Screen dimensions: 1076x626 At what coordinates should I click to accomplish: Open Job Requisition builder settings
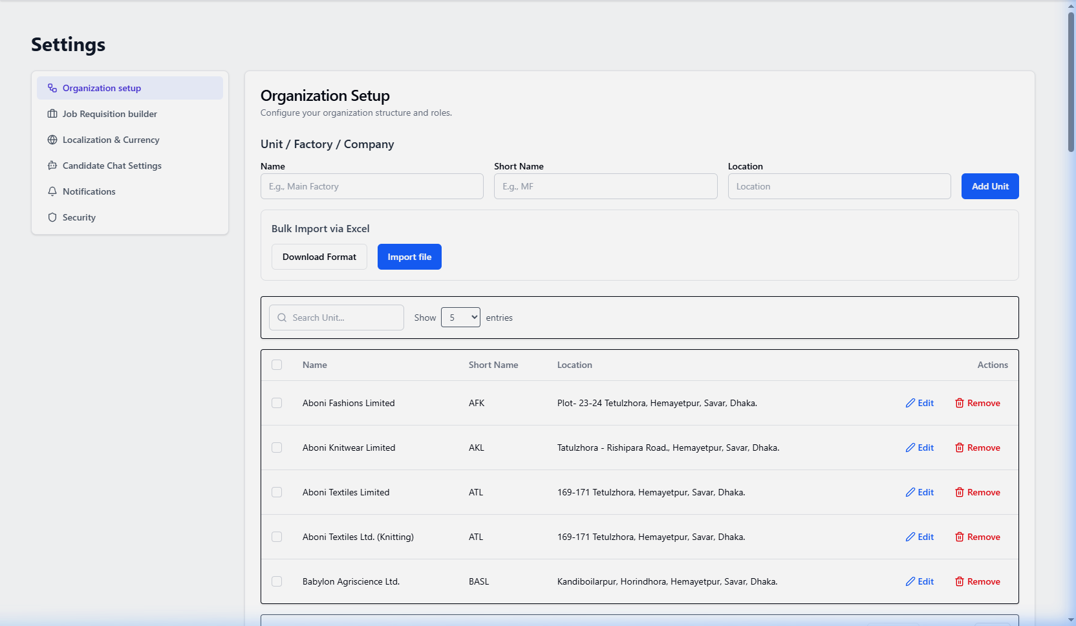(x=130, y=114)
